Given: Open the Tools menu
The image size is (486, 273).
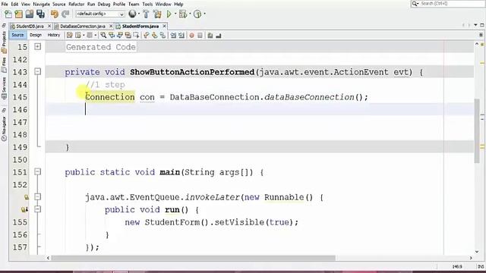Looking at the screenshot, I should click(x=147, y=4).
